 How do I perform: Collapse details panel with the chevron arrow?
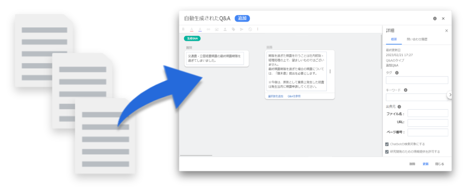[449, 95]
